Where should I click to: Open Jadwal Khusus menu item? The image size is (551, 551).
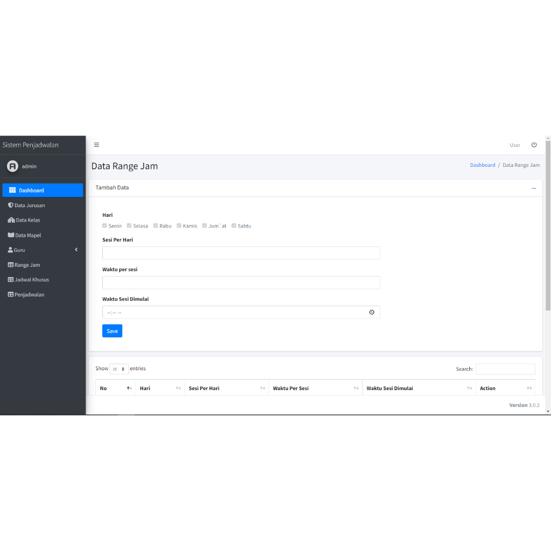coord(43,280)
